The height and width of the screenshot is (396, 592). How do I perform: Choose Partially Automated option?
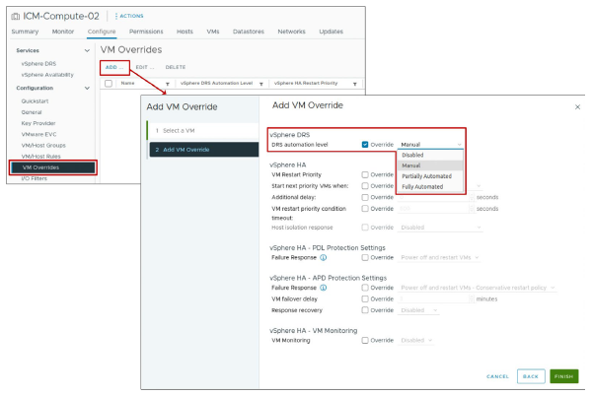[x=430, y=176]
